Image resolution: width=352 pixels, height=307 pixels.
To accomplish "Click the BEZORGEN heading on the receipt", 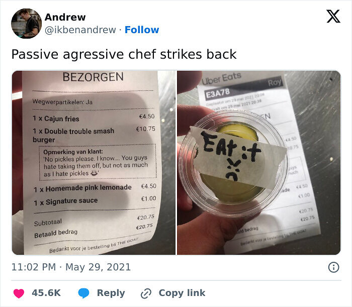I will [93, 77].
